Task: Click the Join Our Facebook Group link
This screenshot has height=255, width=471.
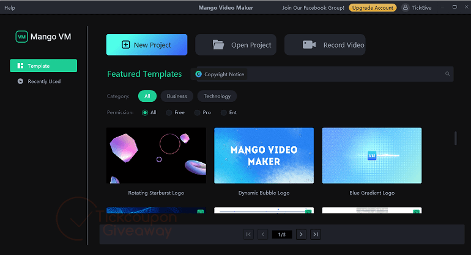Action: click(x=313, y=7)
